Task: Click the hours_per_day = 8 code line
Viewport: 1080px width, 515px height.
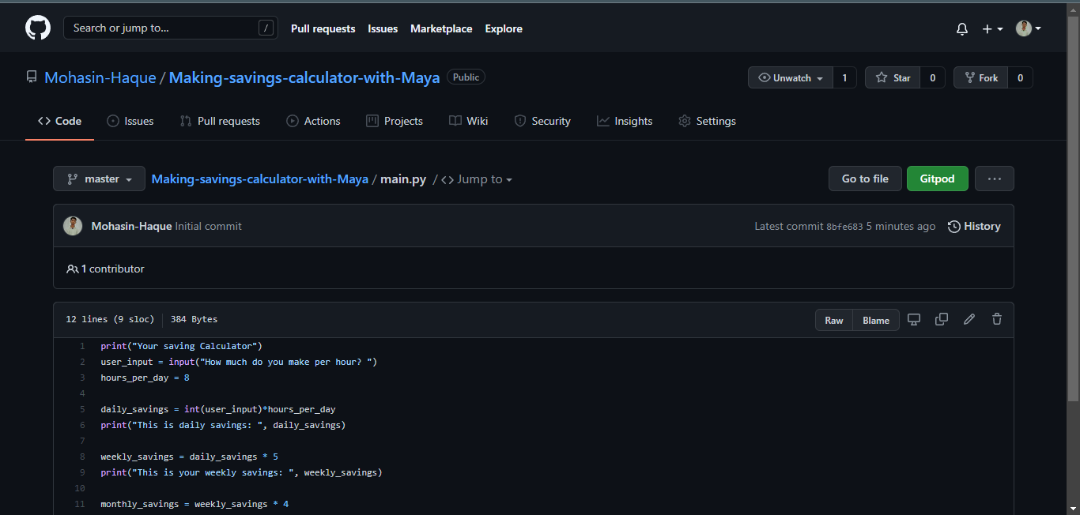Action: (x=145, y=378)
